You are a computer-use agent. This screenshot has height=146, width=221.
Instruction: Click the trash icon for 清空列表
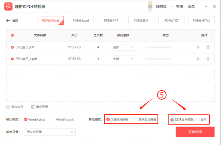[33, 107]
